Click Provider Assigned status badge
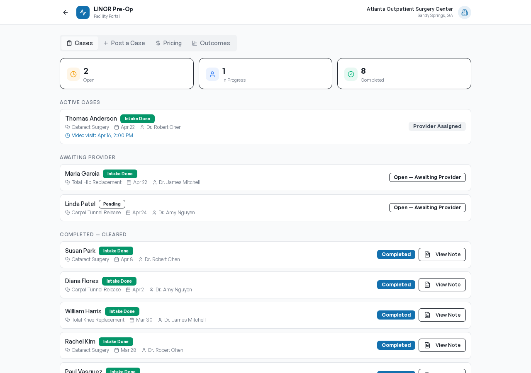531x373 pixels. tap(437, 126)
